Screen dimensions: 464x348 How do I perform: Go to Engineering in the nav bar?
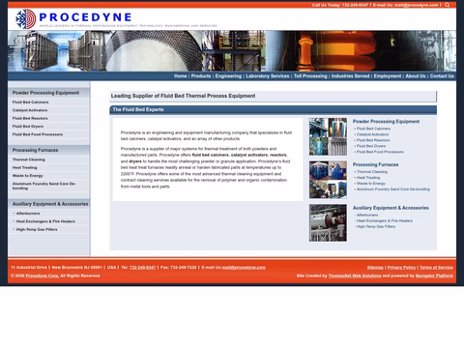click(228, 76)
